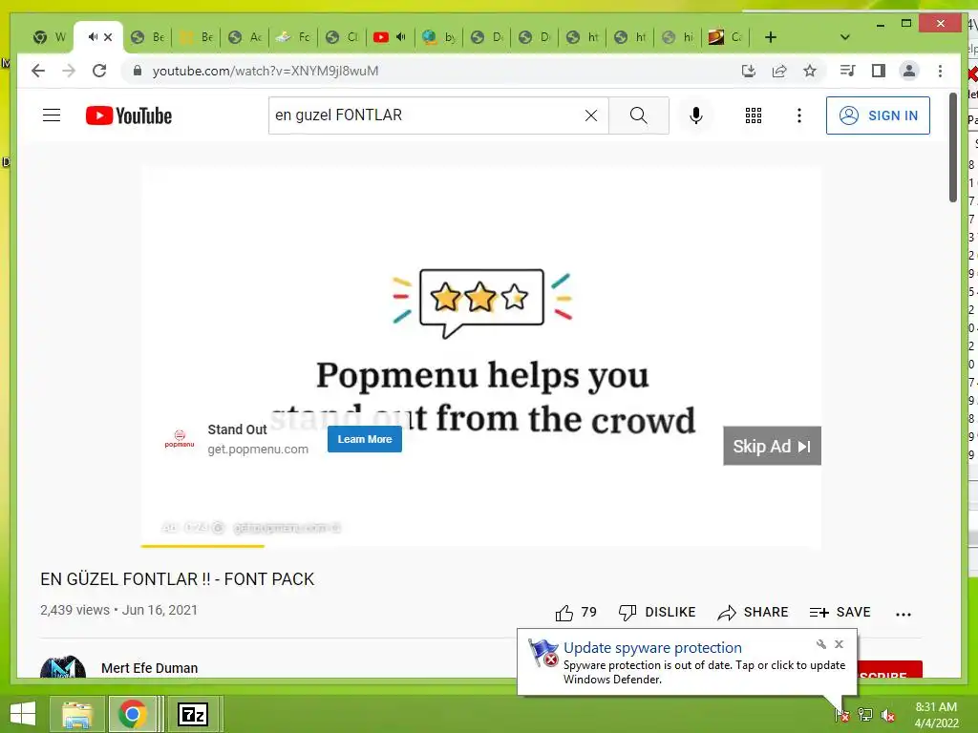Image resolution: width=978 pixels, height=733 pixels.
Task: Click the popmenu advertiser logo
Action: point(180,439)
